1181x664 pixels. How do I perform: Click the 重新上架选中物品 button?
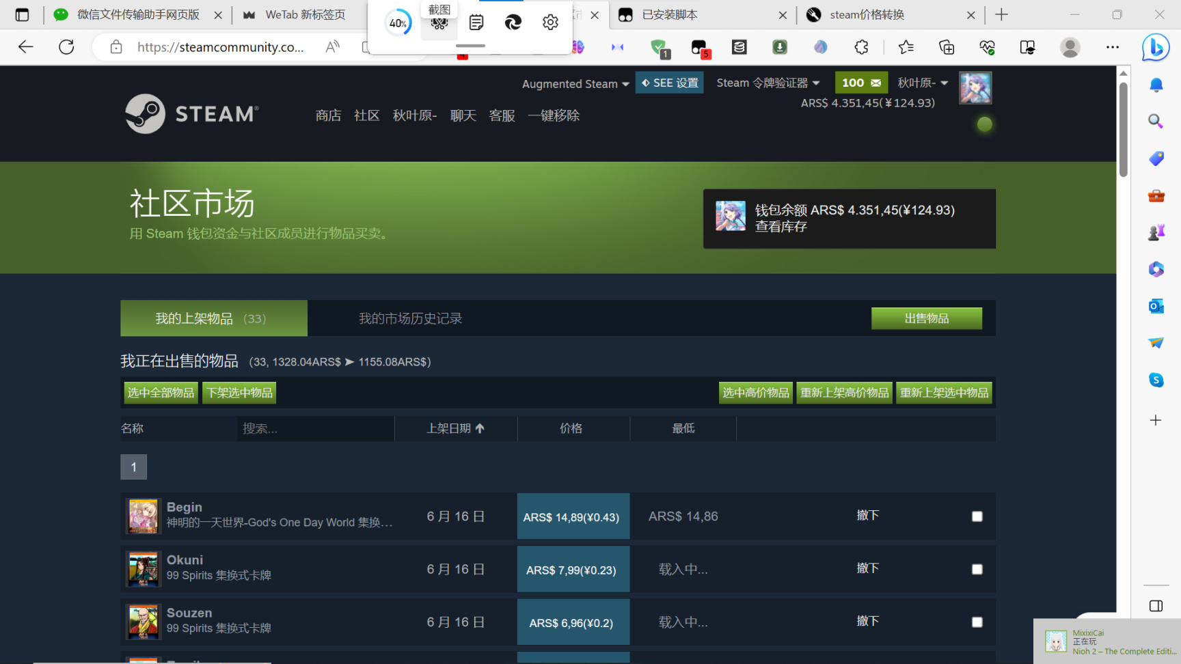[x=945, y=393]
